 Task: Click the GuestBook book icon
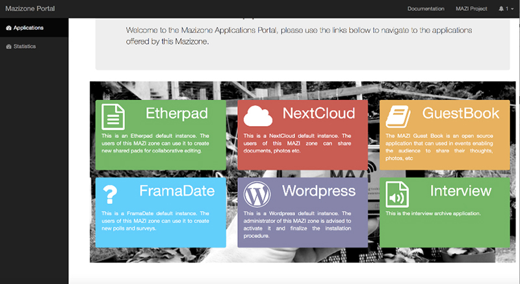click(x=398, y=116)
